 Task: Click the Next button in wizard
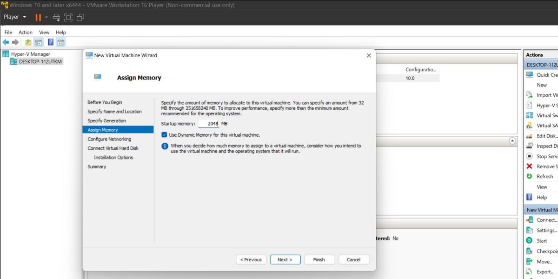click(285, 259)
